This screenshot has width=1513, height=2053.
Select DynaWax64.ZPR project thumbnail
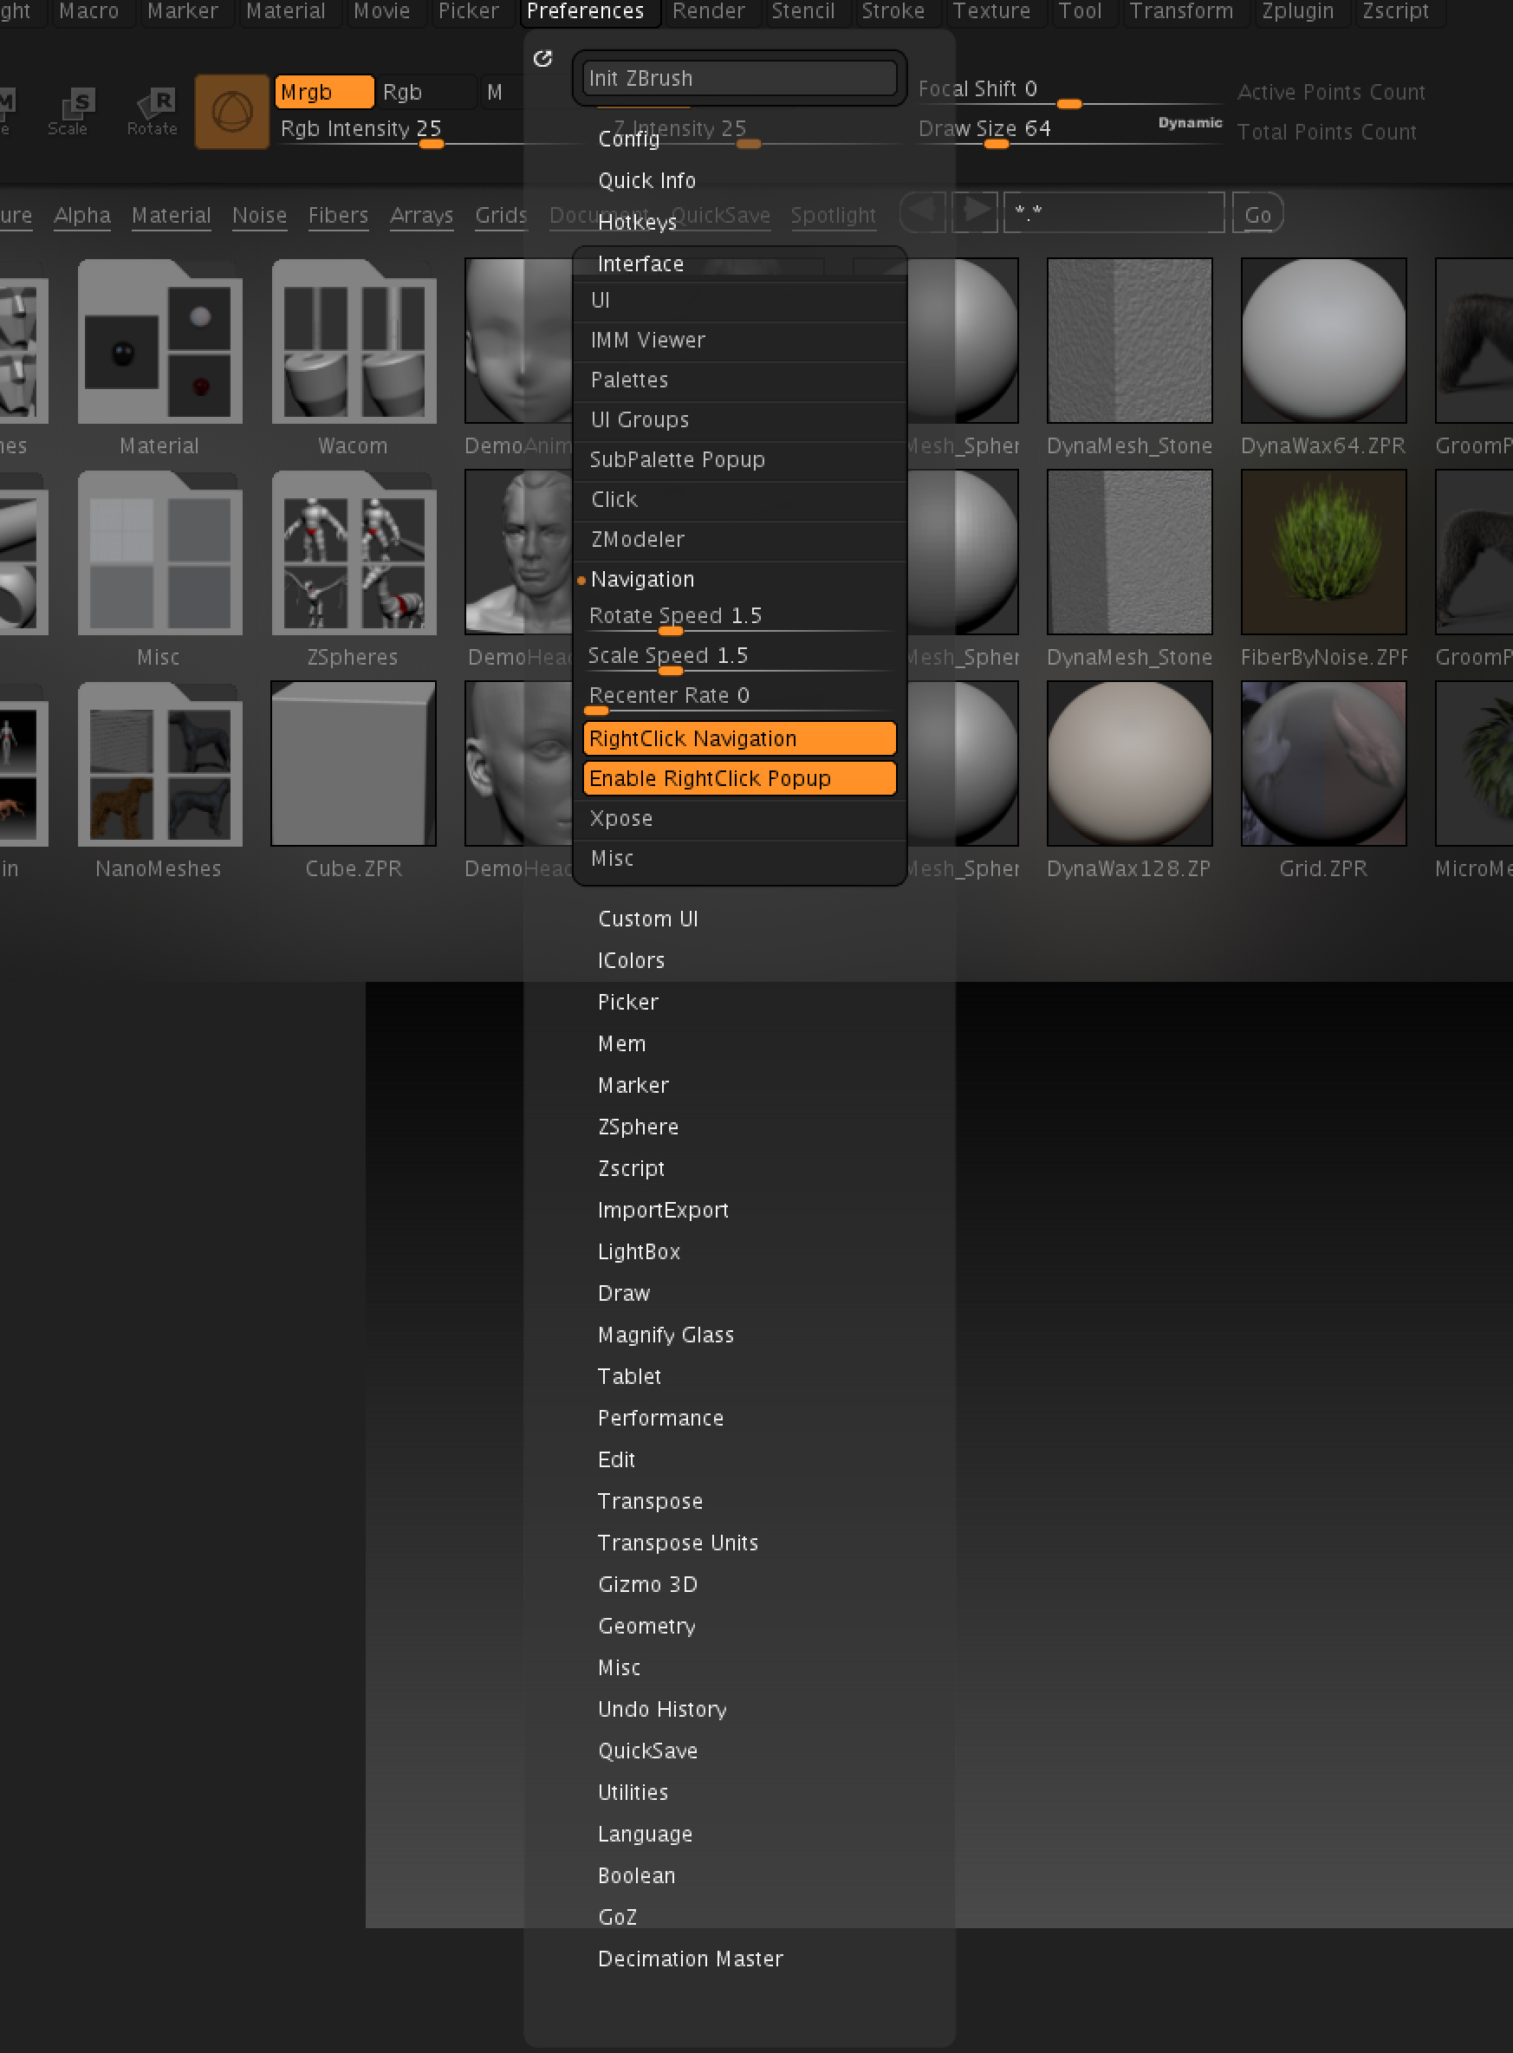coord(1323,341)
